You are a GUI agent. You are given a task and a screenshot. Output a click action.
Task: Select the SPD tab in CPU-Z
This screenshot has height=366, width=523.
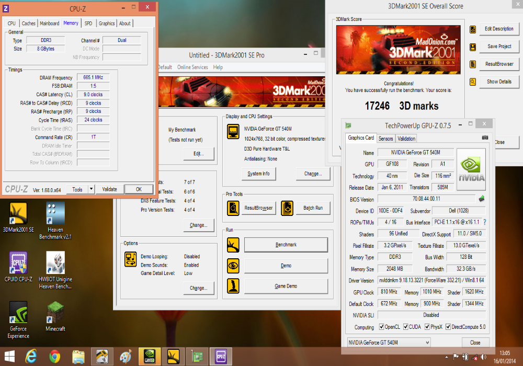click(x=88, y=24)
